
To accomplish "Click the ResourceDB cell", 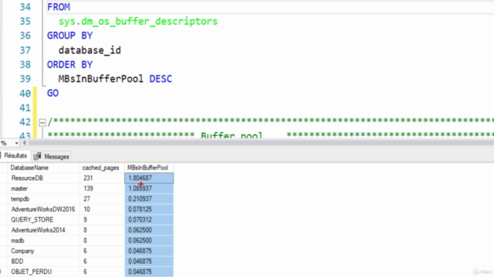I will tap(43, 178).
